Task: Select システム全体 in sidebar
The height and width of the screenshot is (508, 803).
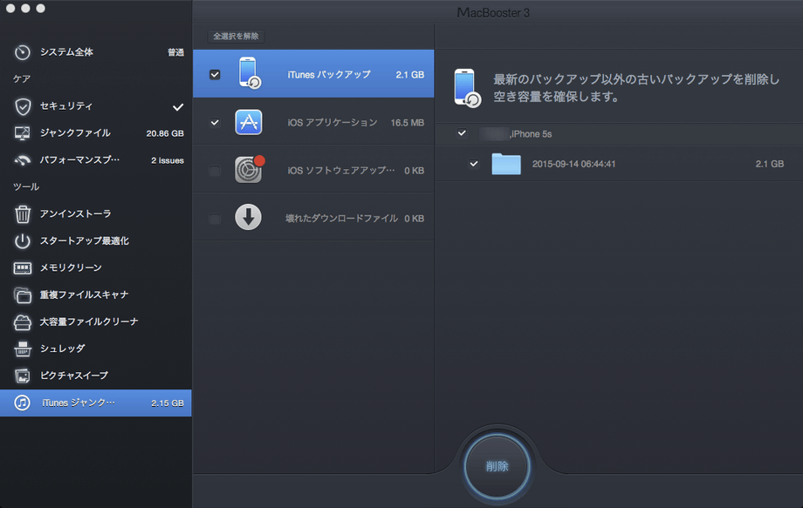Action: point(96,52)
